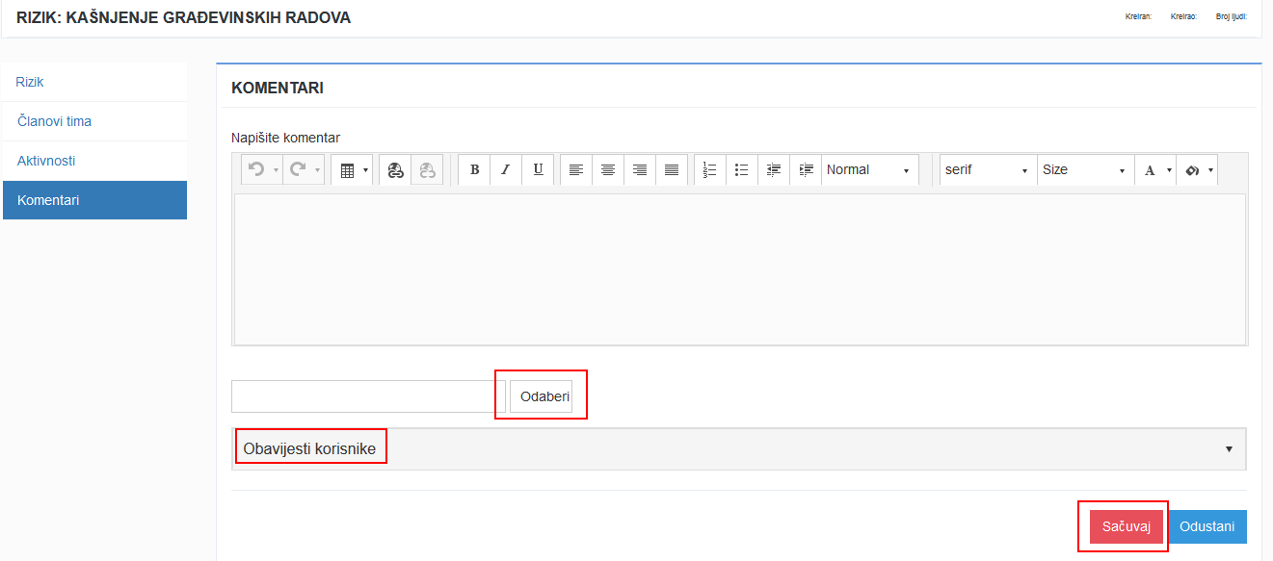Insert a numbered list
This screenshot has width=1273, height=561.
pos(710,169)
